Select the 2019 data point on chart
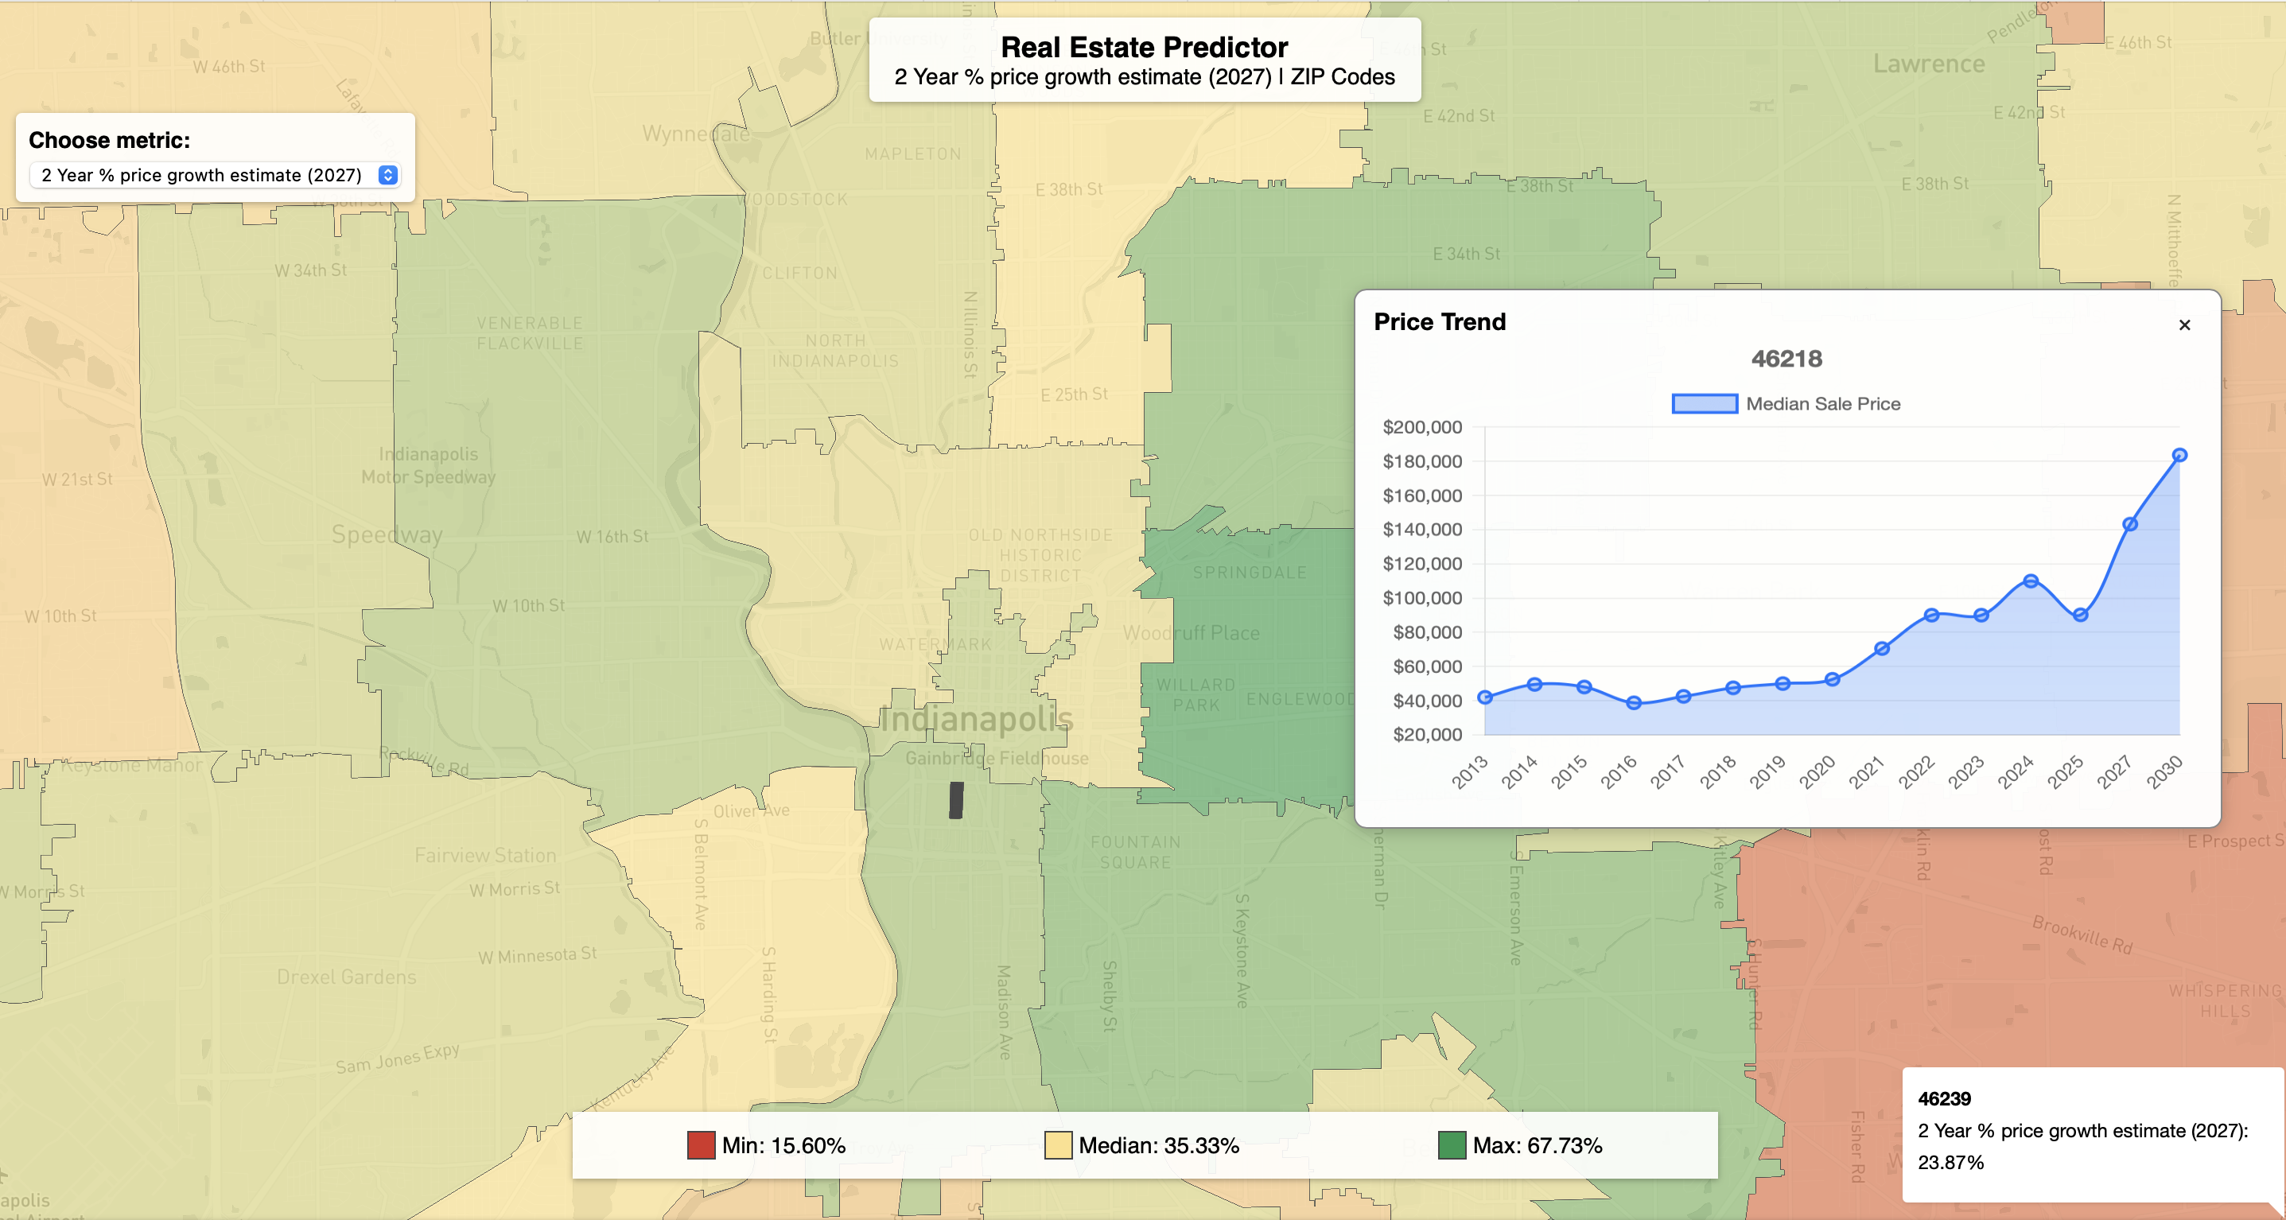 coord(1782,683)
